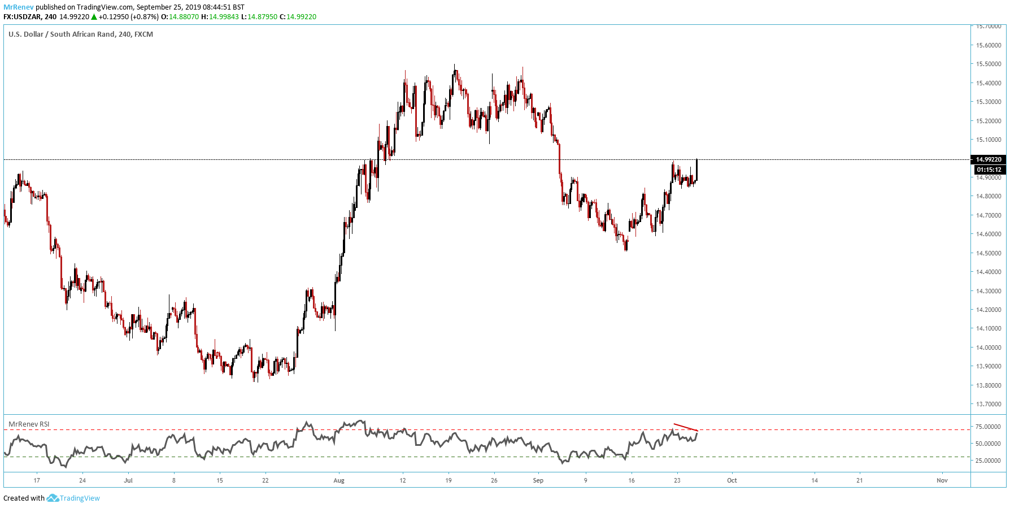Open the TradingView link in the footer
This screenshot has height=508, width=1010.
[x=80, y=498]
